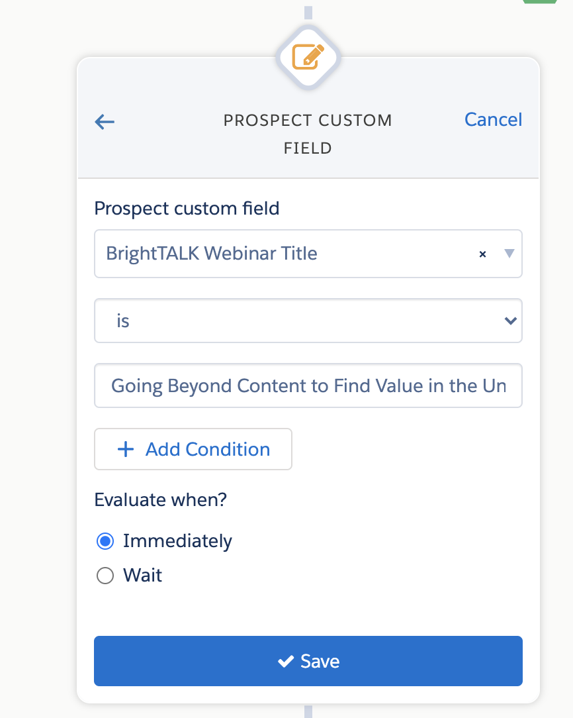The image size is (573, 718).
Task: Click the Evaluate when? label
Action: pos(161,499)
